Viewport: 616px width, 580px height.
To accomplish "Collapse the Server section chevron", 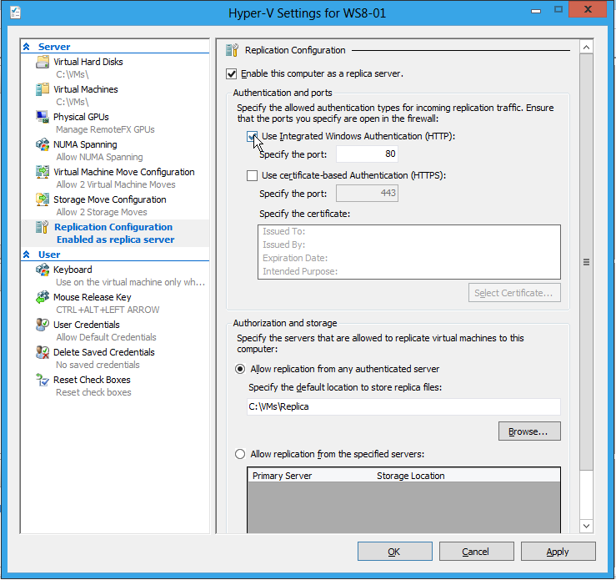I will click(x=27, y=47).
